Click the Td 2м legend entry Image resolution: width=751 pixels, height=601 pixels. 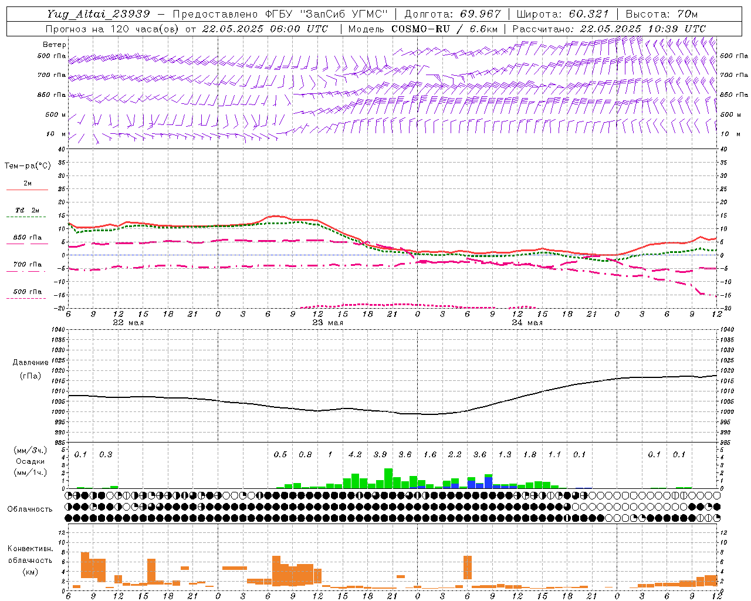tap(28, 210)
